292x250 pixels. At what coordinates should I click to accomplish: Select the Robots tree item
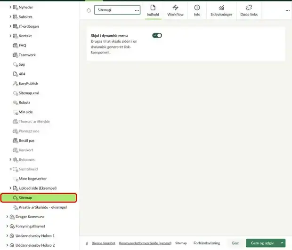pyautogui.click(x=24, y=102)
